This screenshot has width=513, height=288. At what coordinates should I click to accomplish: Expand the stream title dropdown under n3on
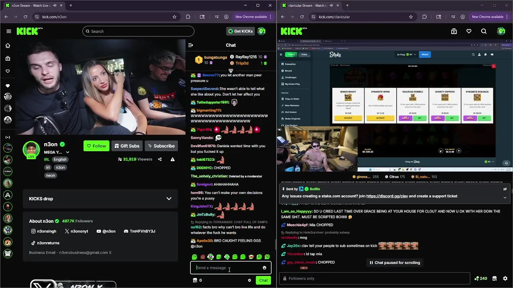pyautogui.click(x=67, y=152)
